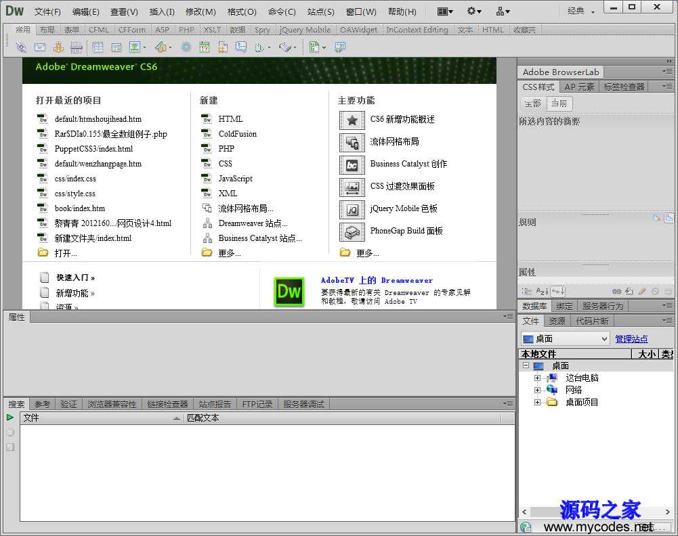The height and width of the screenshot is (536, 678).
Task: Click the Business Catalyst bc icon
Action: pyautogui.click(x=352, y=165)
